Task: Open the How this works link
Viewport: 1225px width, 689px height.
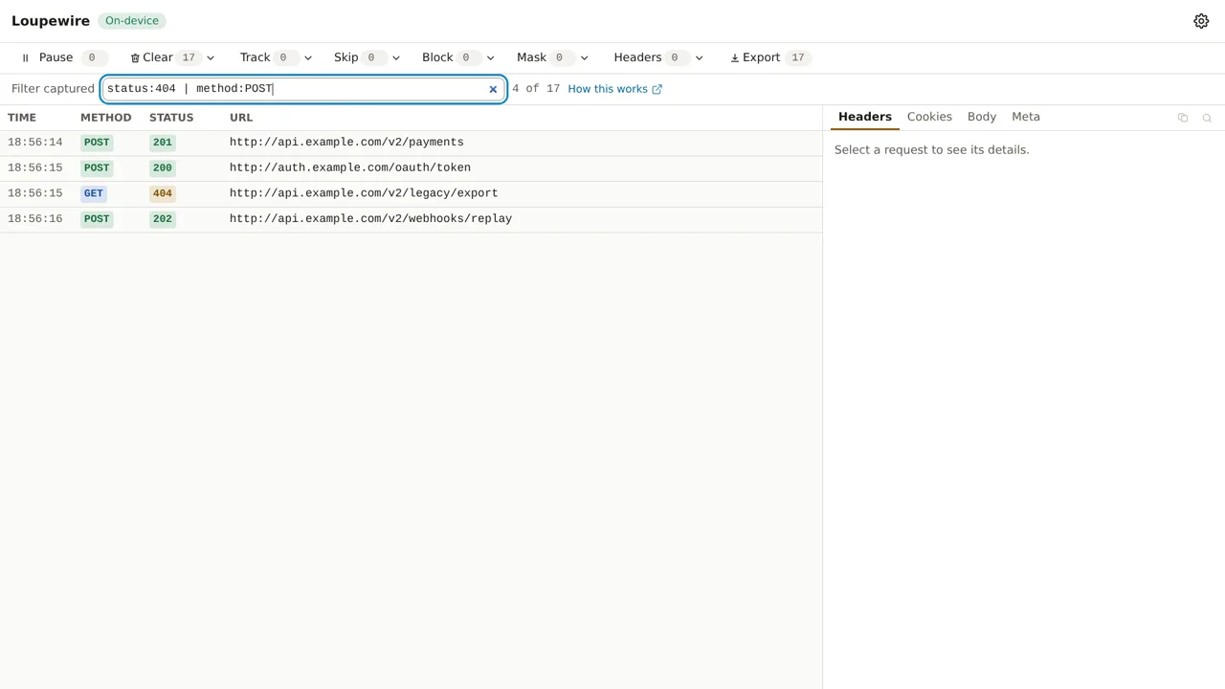Action: coord(614,89)
